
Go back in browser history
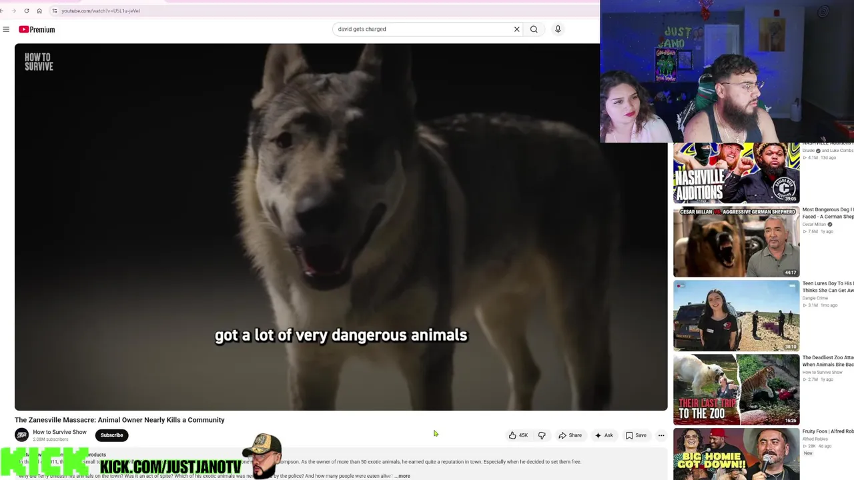pos(2,11)
